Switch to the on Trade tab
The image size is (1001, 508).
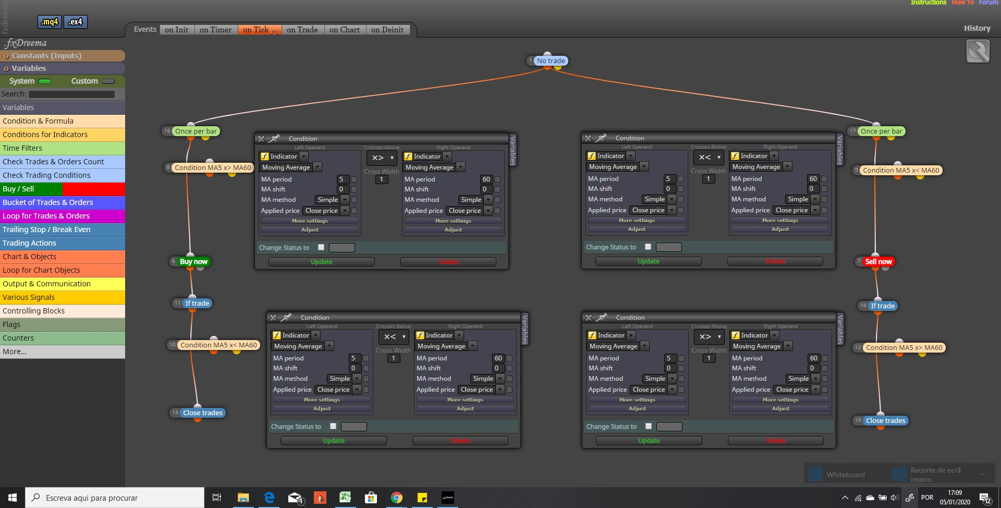(x=302, y=30)
